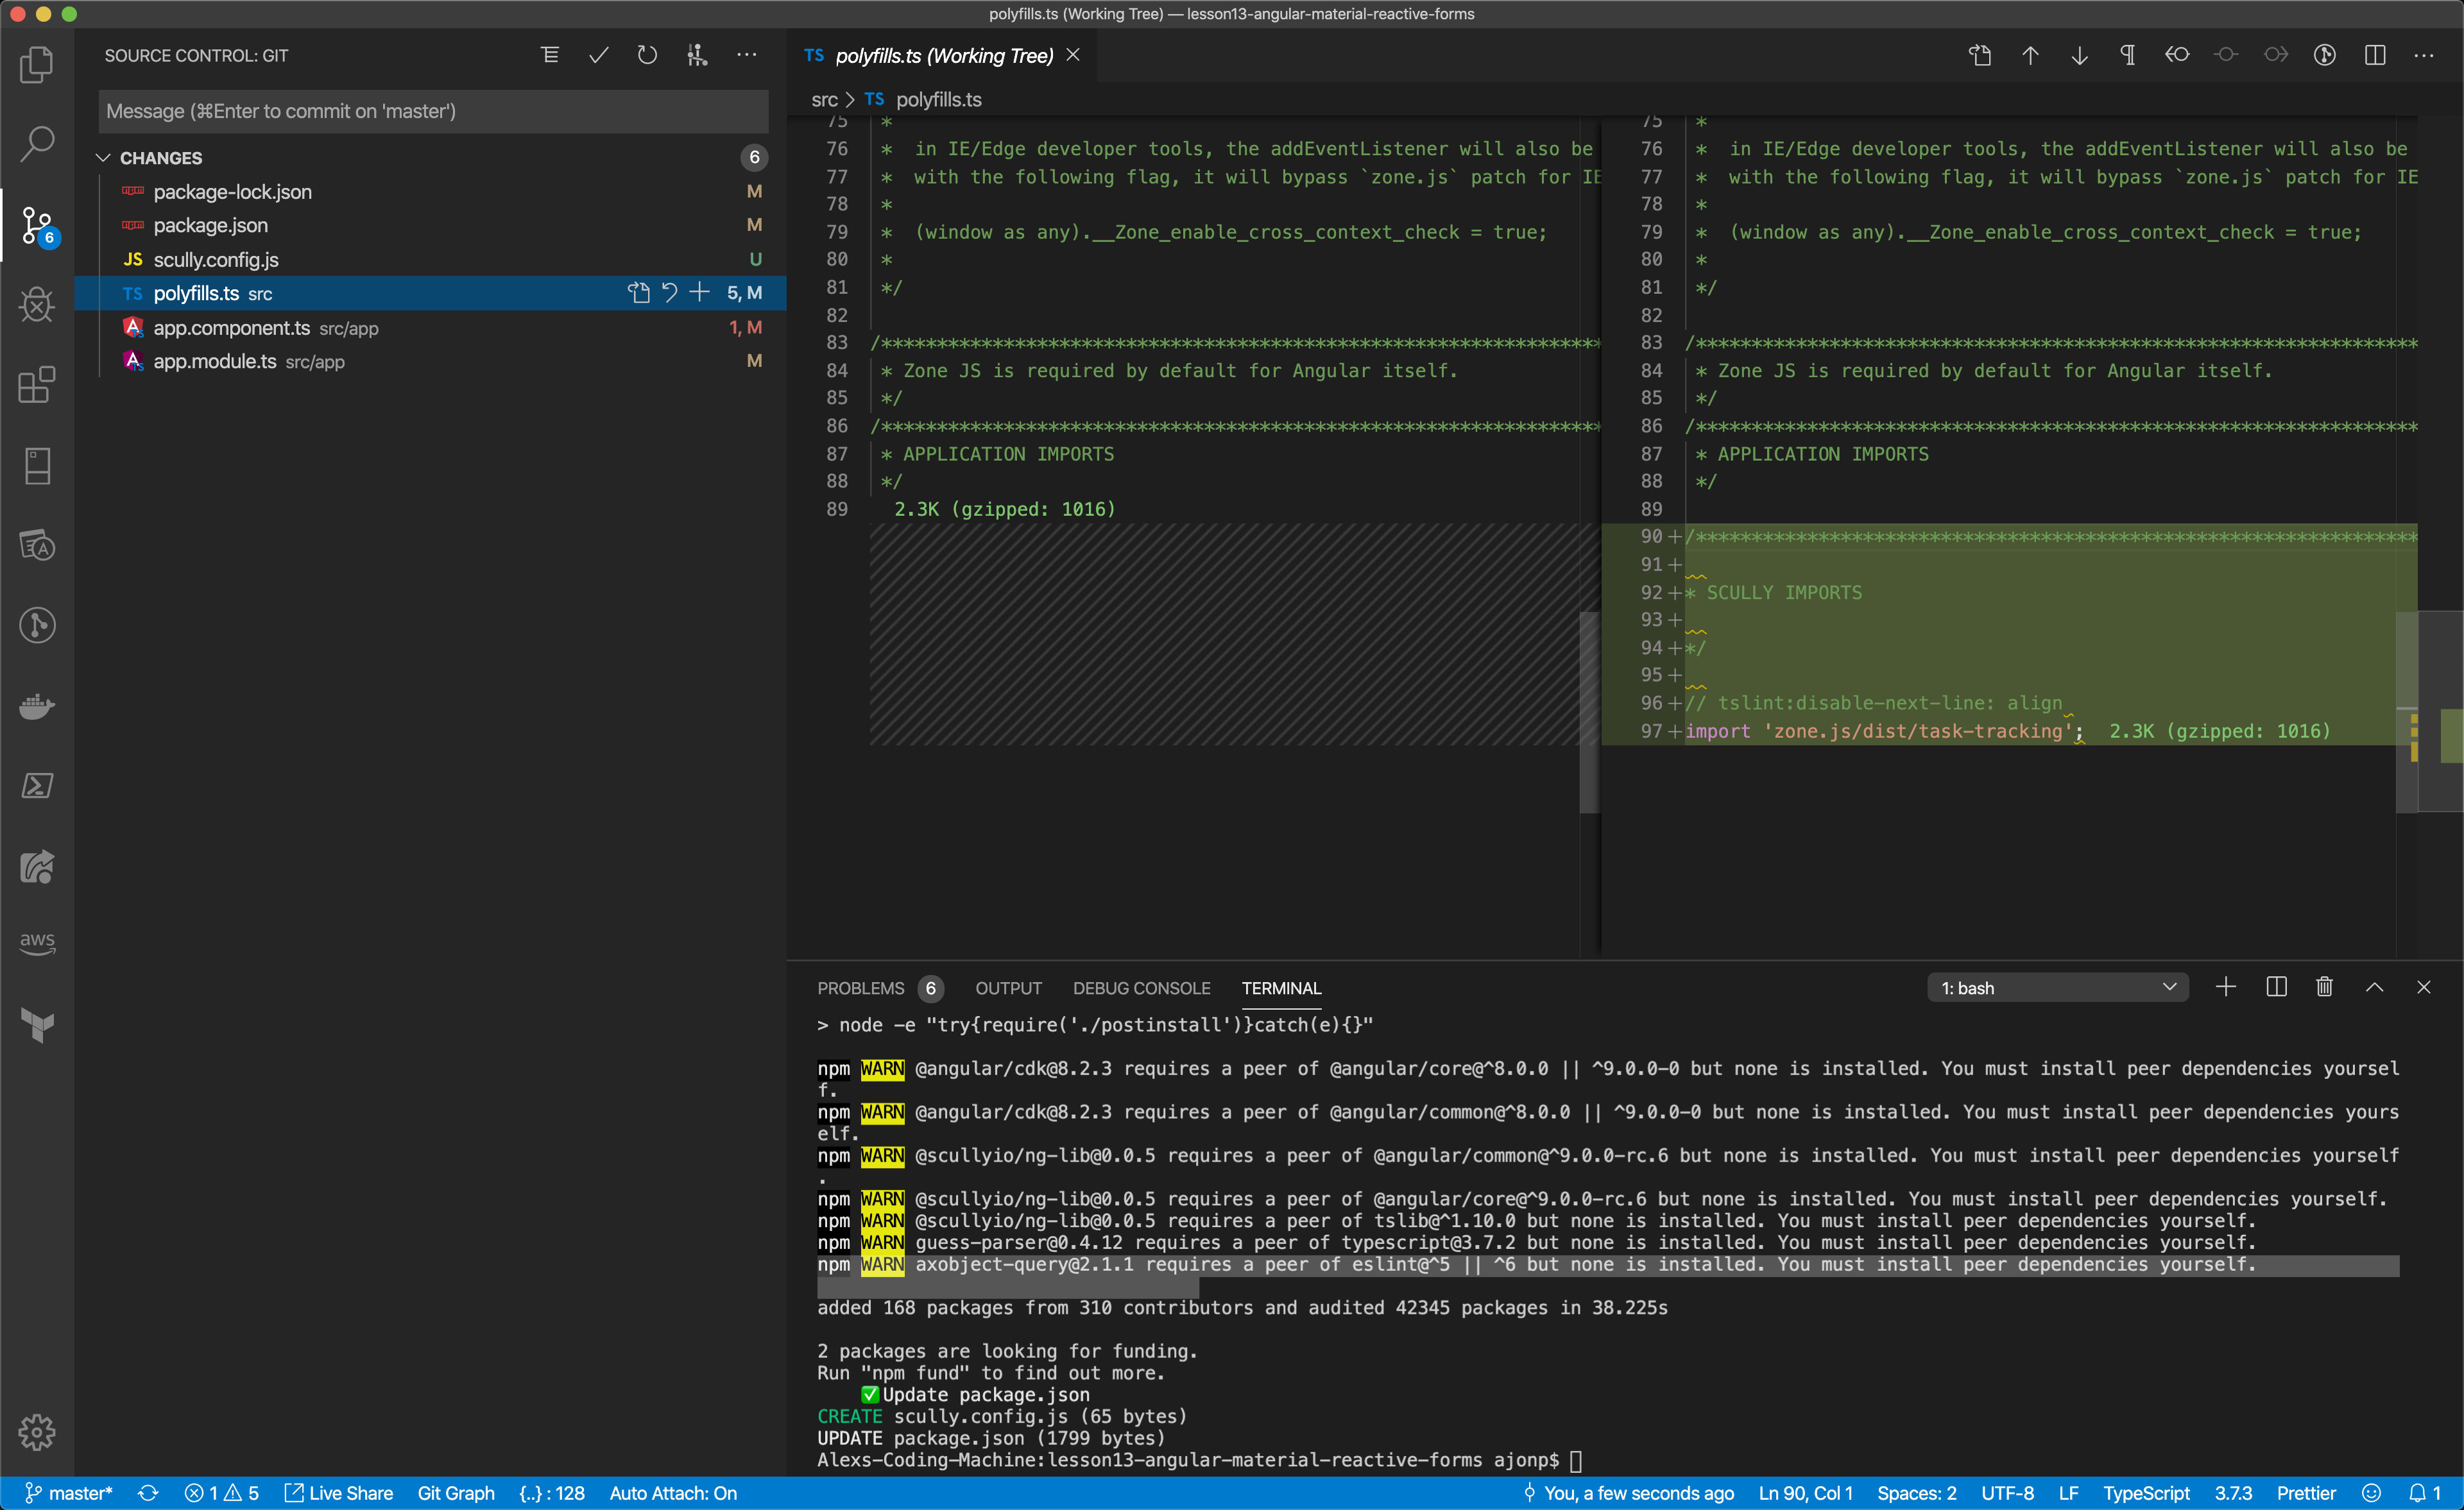Open the feedback smiley in status bar
2464x1510 pixels.
(x=2371, y=1493)
